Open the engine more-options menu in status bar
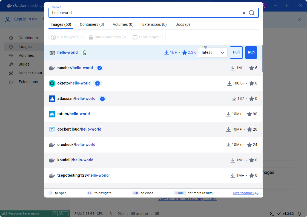The width and height of the screenshot is (307, 217). (66, 214)
